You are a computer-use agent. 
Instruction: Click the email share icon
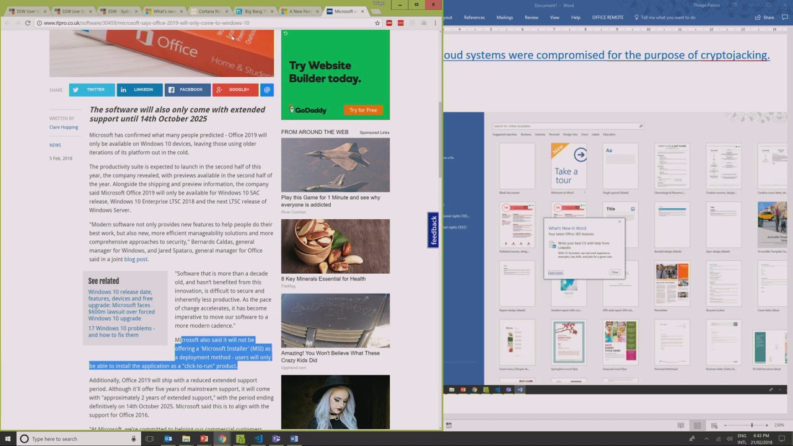267,90
